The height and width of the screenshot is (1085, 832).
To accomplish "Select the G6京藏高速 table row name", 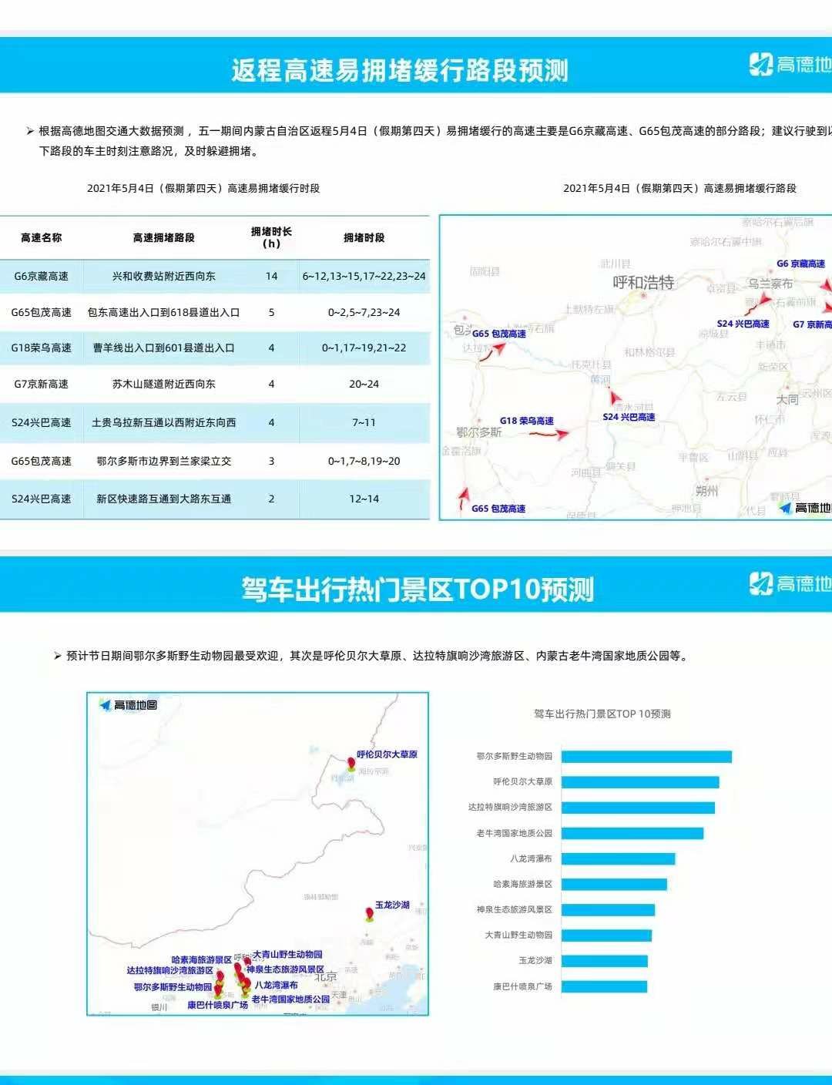I will (42, 277).
